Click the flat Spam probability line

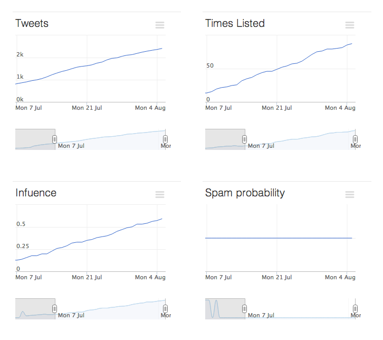point(279,238)
